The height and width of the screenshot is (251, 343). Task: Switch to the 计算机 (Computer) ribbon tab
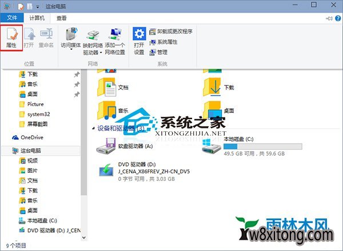tap(37, 18)
